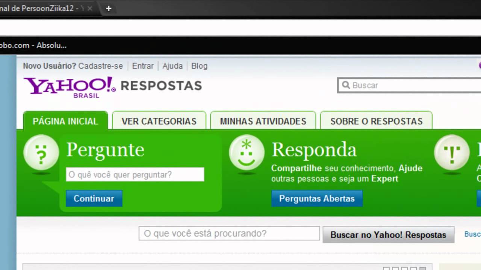
Task: Click the Continuar button
Action: (x=94, y=198)
